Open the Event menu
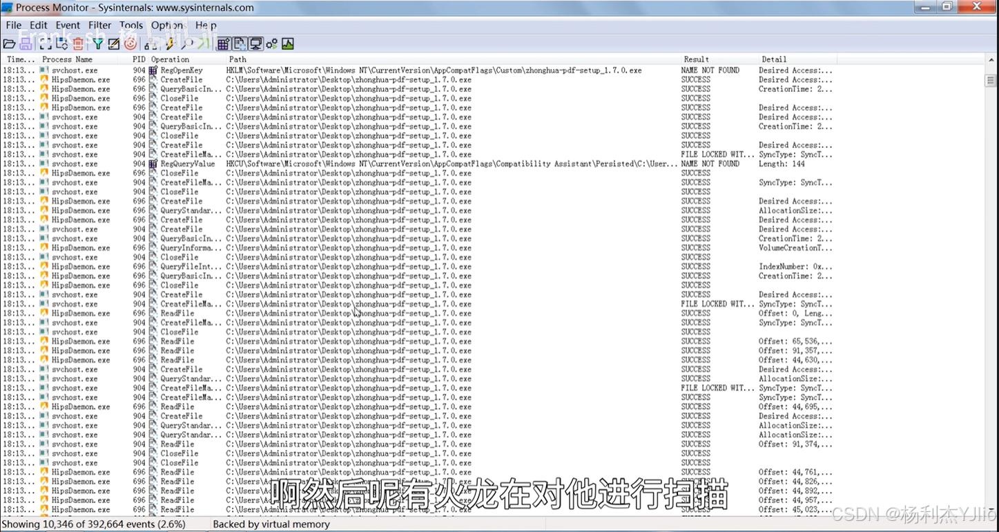This screenshot has width=999, height=532. [x=68, y=26]
